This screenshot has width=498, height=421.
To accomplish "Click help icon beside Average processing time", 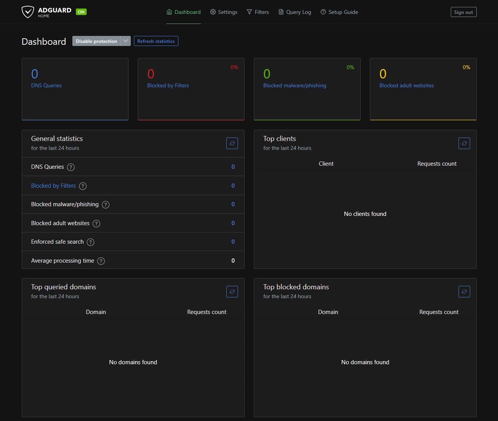I will pyautogui.click(x=101, y=261).
